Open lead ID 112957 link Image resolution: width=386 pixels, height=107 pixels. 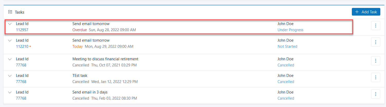(x=22, y=30)
